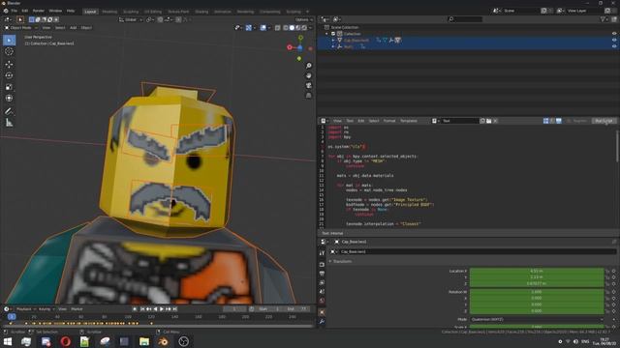Collapse Transform panel in Properties
The height and width of the screenshot is (348, 620).
click(330, 261)
